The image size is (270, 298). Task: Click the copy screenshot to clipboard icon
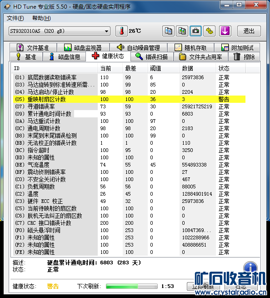coord(182,31)
